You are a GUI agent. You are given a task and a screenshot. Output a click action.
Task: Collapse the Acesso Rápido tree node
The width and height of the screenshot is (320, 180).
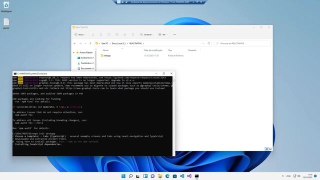(x=73, y=52)
